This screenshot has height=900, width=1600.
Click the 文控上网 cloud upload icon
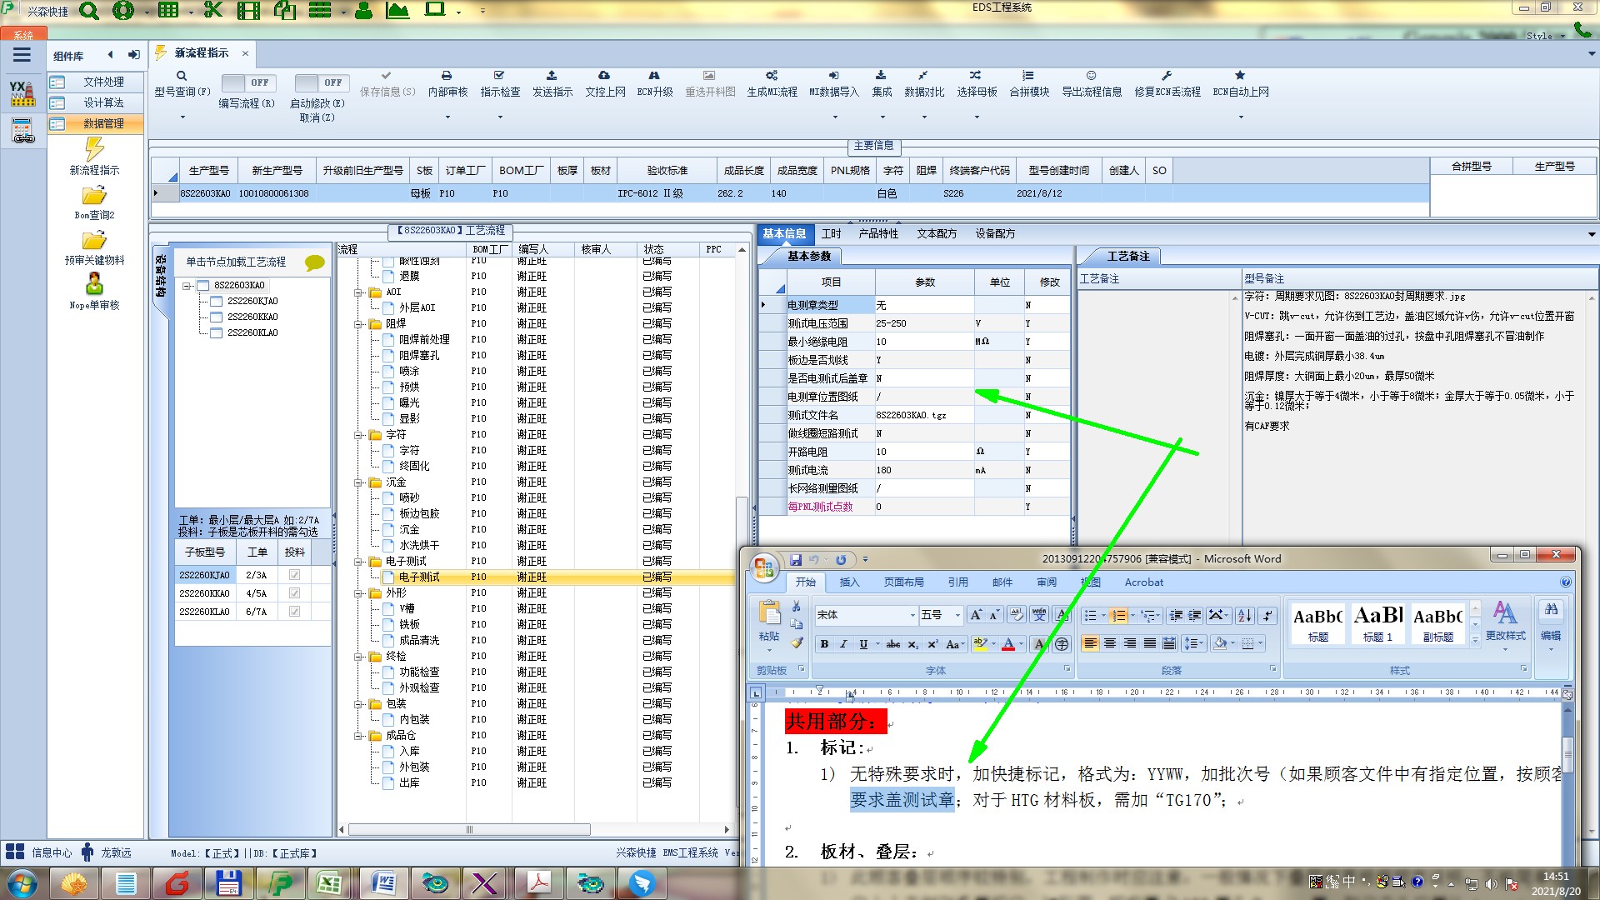(x=604, y=76)
